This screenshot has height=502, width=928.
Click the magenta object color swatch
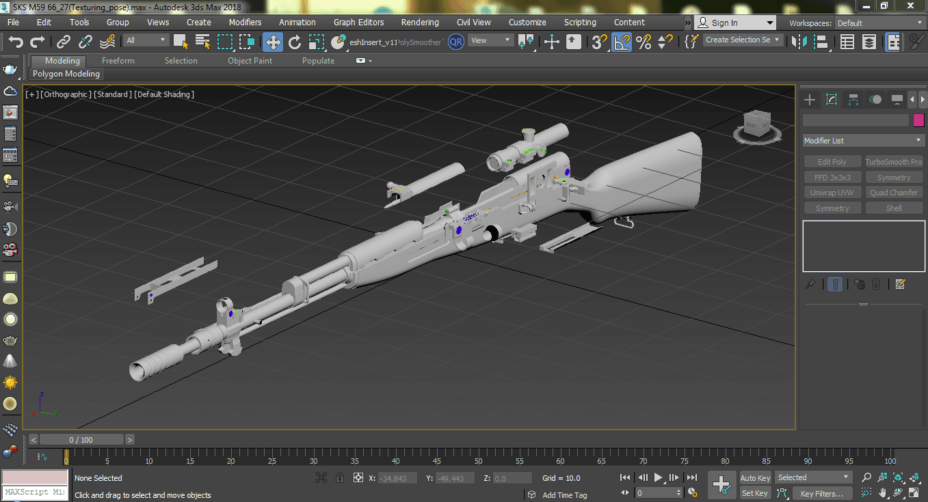[x=918, y=120]
